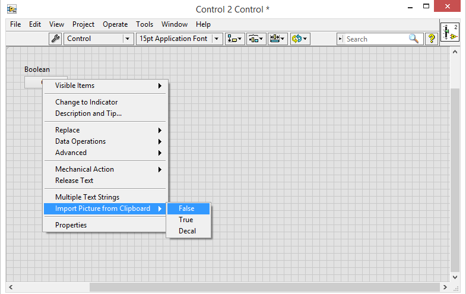466x294 pixels.
Task: Open the Tools menu
Action: click(x=144, y=24)
